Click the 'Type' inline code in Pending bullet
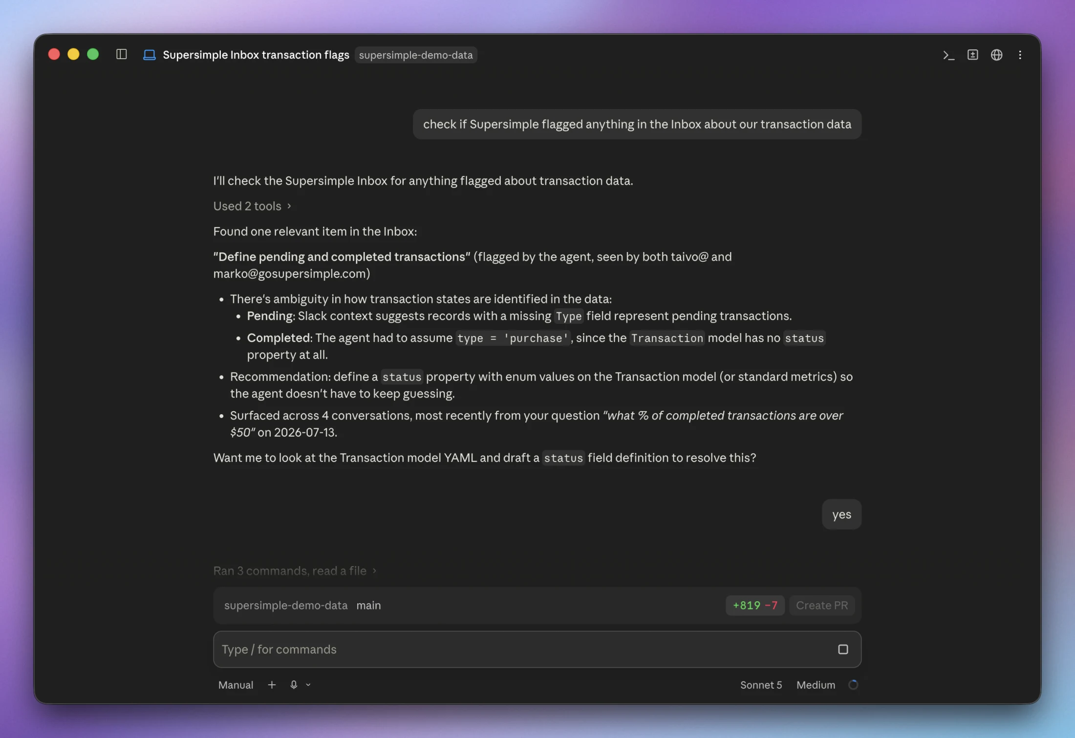The height and width of the screenshot is (738, 1075). pyautogui.click(x=568, y=316)
